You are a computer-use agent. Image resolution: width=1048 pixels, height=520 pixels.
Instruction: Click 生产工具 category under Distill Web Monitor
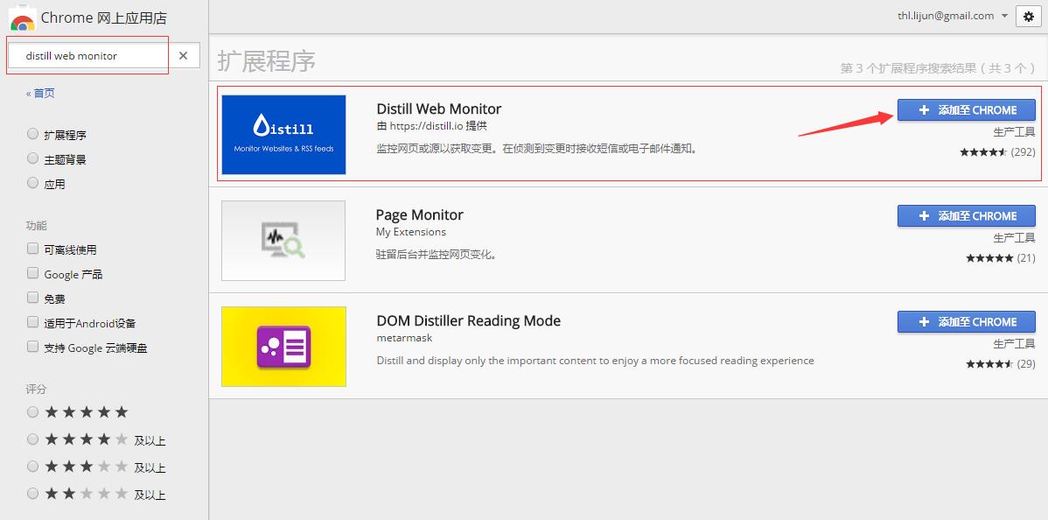[x=1014, y=132]
